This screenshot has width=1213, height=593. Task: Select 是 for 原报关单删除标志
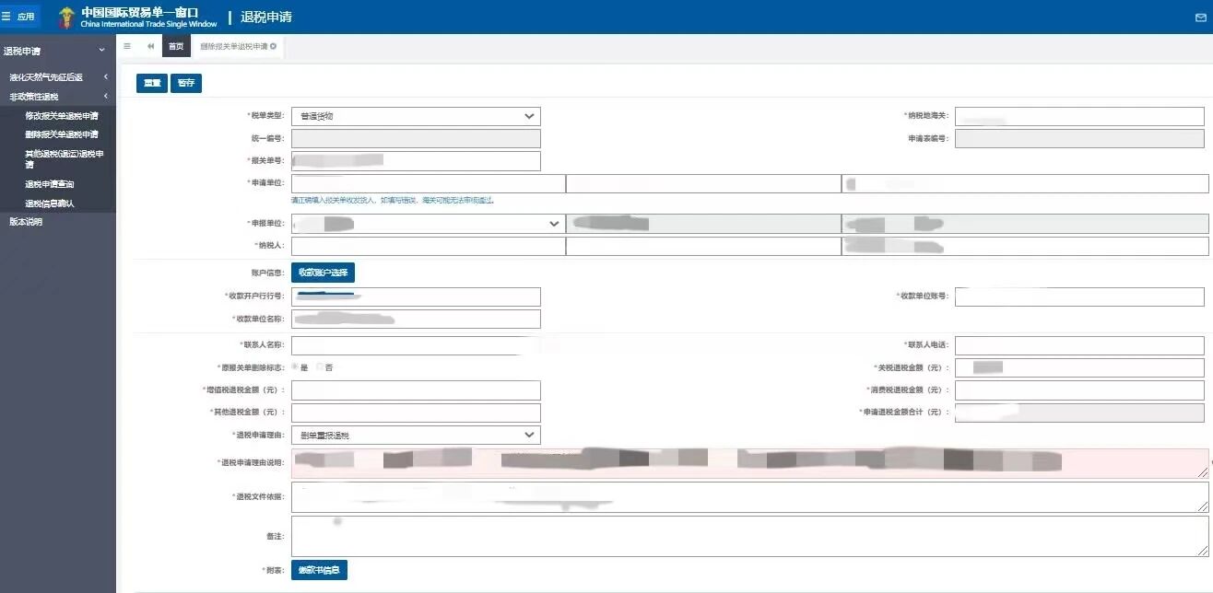(295, 366)
